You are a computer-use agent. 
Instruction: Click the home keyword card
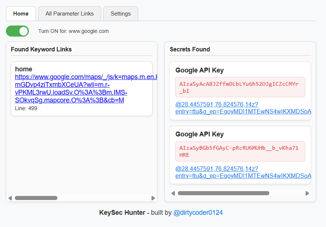coord(81,89)
